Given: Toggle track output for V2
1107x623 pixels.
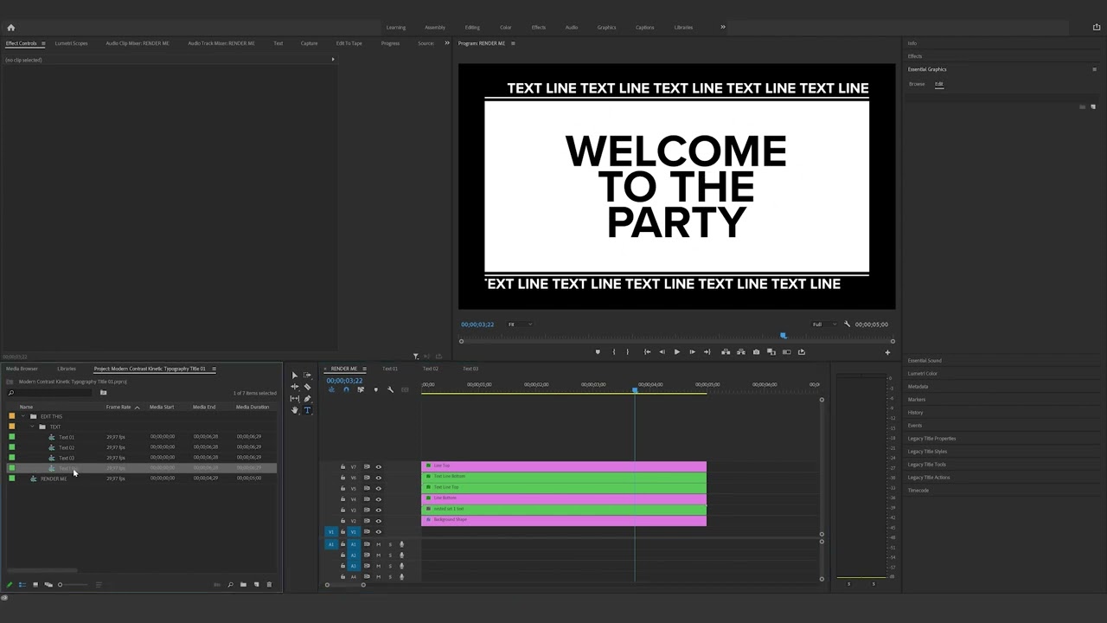Looking at the screenshot, I should [x=378, y=521].
